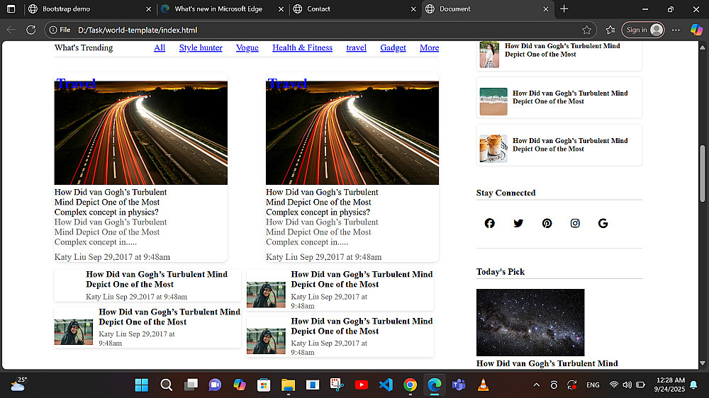709x398 pixels.
Task: Open taskbar Search
Action: (x=167, y=385)
